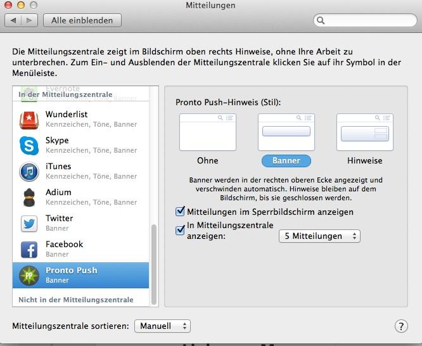Click the Mitteilungen window title
422x346 pixels.
coord(210,5)
